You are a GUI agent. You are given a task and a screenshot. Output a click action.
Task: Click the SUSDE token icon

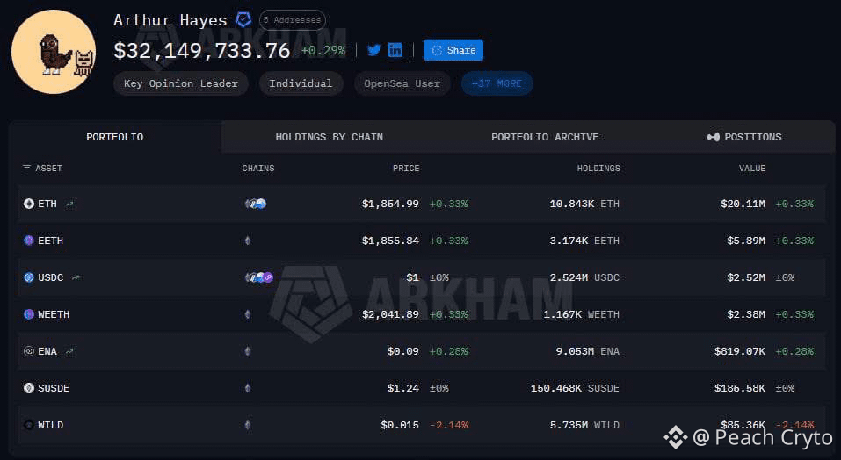[29, 388]
